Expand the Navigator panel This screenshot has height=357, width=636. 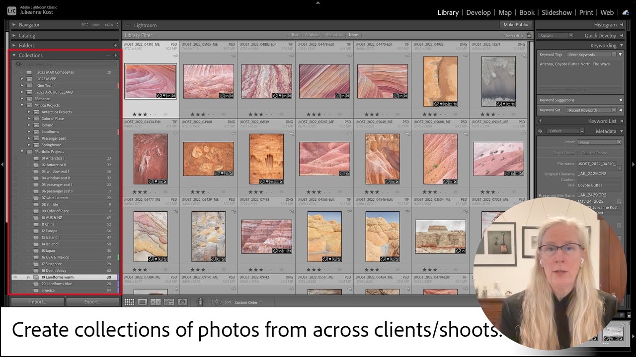point(14,25)
